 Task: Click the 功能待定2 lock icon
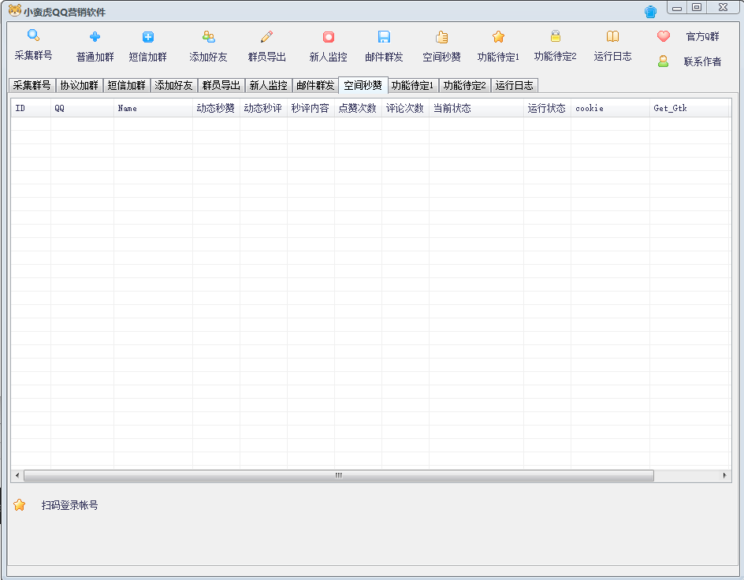pos(555,36)
